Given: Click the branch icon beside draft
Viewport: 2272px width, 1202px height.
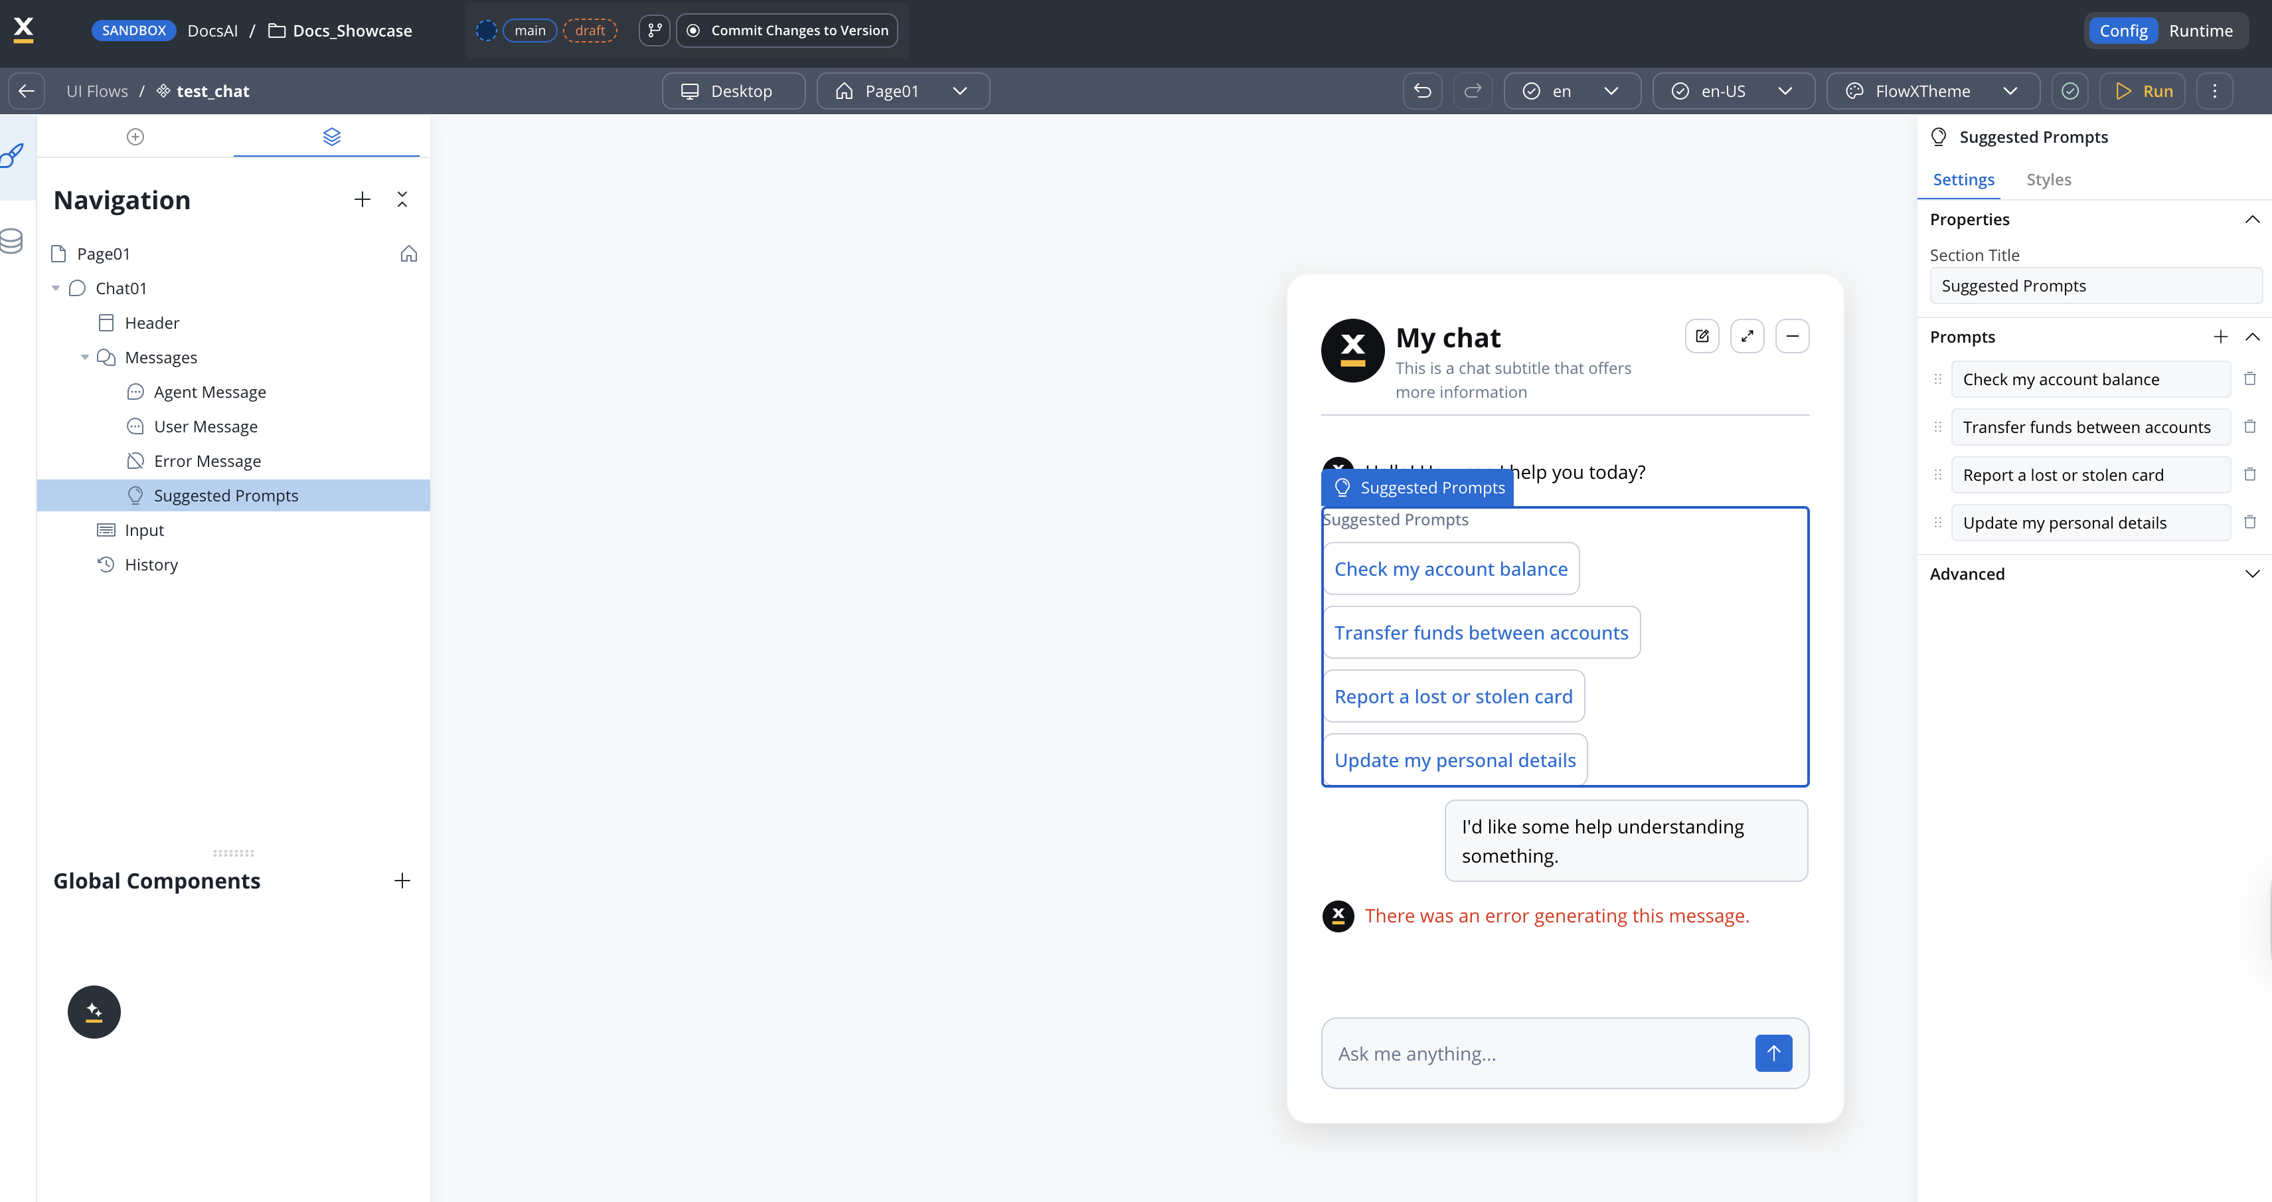Looking at the screenshot, I should 655,30.
